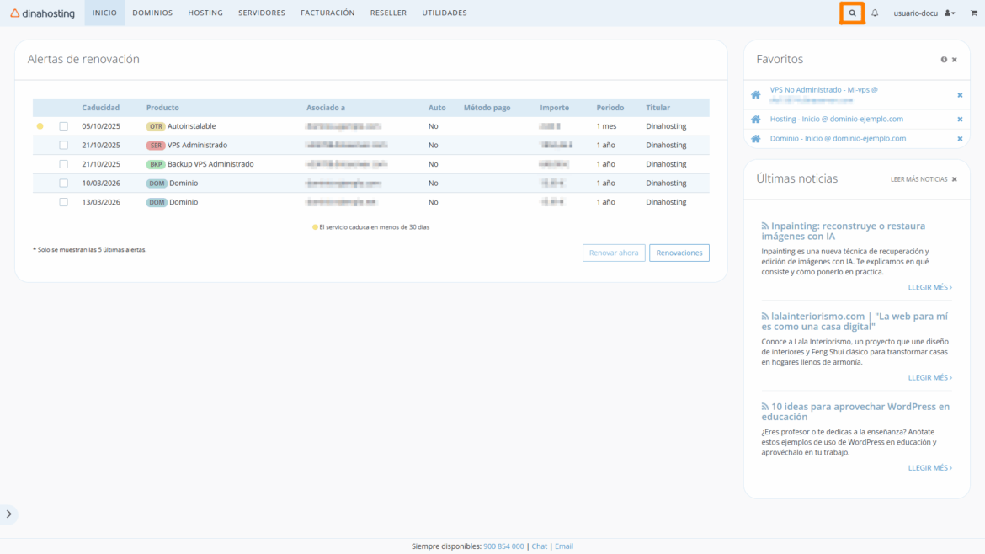The width and height of the screenshot is (985, 554).
Task: Check the VPS Administrado row checkbox
Action: (63, 145)
